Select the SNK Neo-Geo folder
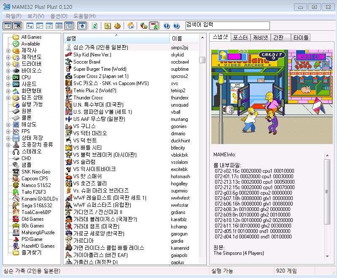This screenshot has height=278, width=337. coord(36,172)
